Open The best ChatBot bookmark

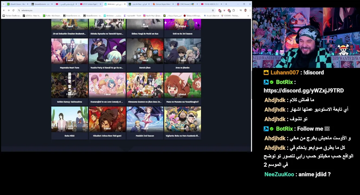11,16
